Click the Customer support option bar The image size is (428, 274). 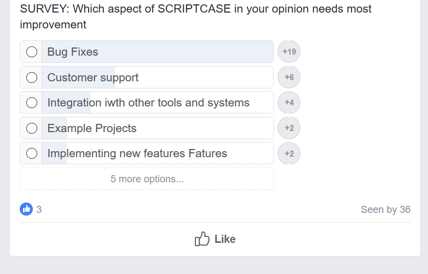(x=158, y=78)
